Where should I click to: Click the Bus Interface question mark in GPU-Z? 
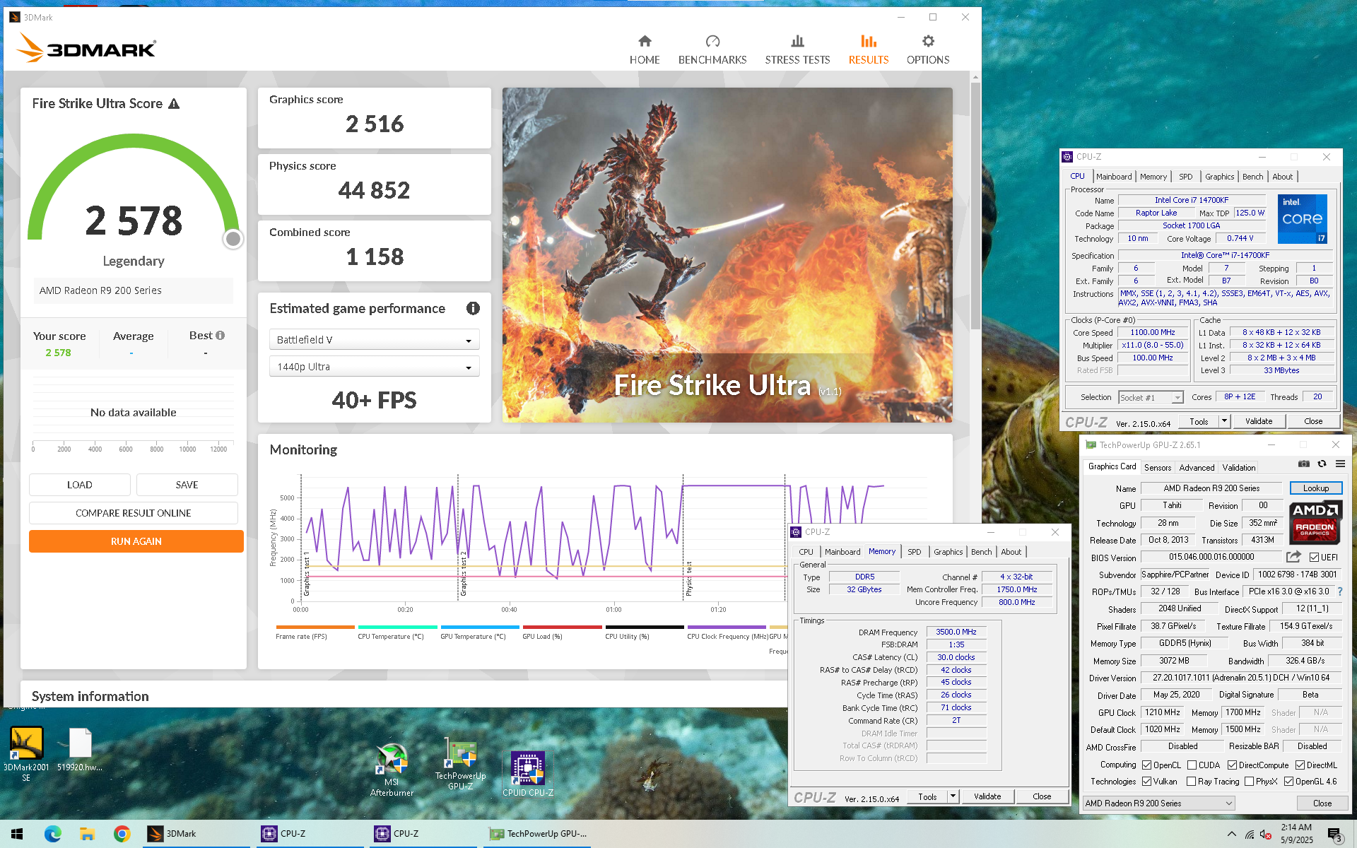point(1340,591)
